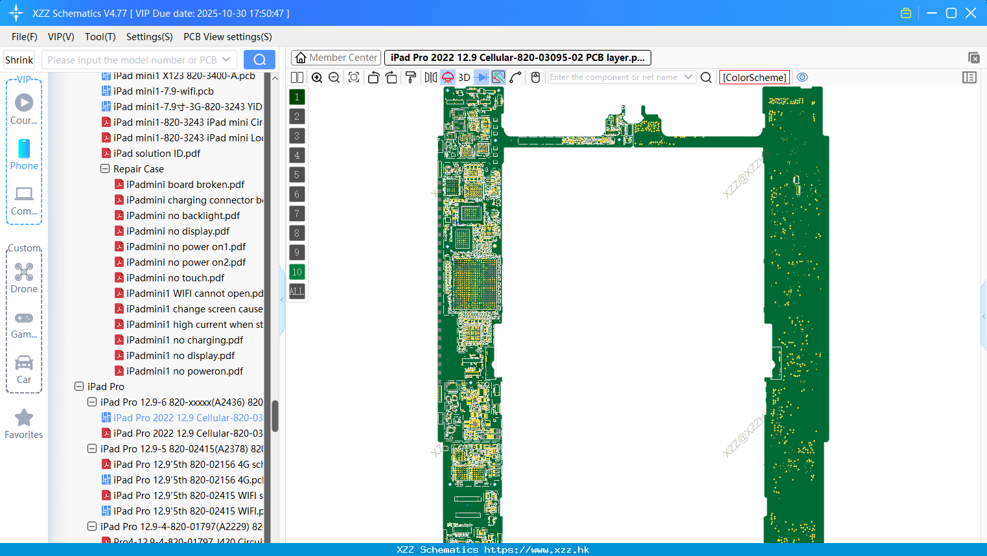987x556 pixels.
Task: Toggle the diode symbol tool
Action: (x=482, y=77)
